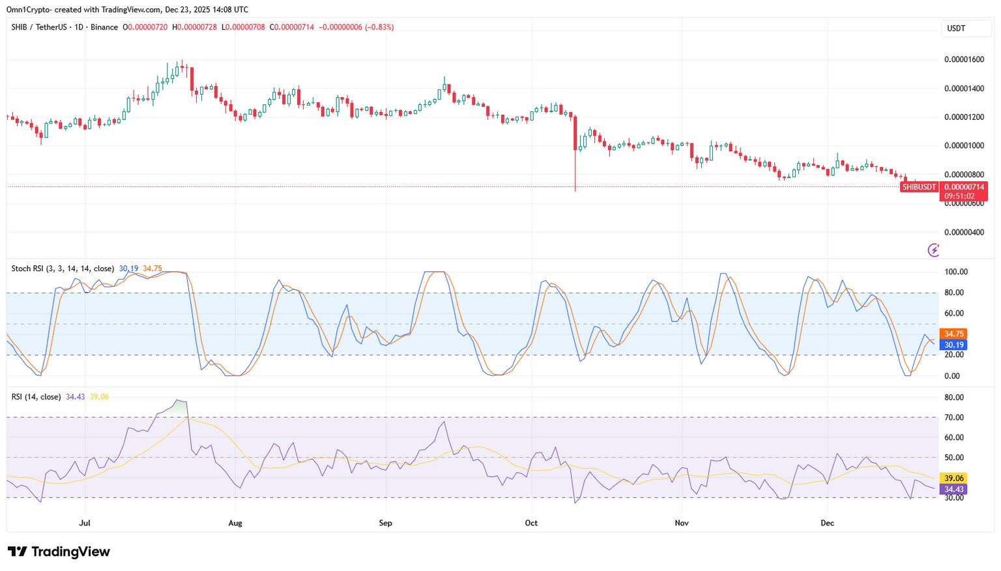
Task: Click the 0.00001600 price axis label
Action: [963, 59]
